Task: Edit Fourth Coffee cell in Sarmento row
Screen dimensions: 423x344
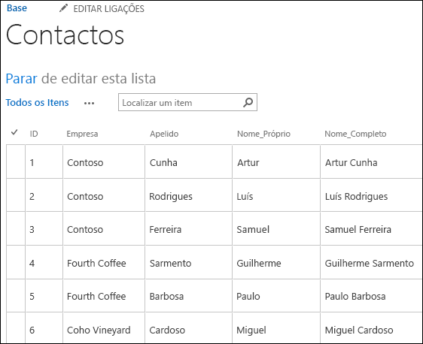Action: pyautogui.click(x=104, y=262)
